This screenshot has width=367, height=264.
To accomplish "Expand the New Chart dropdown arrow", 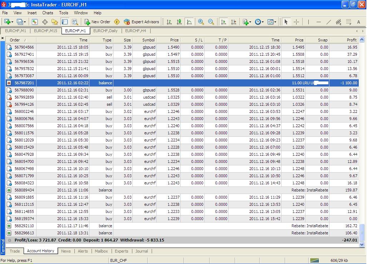I will pos(12,22).
